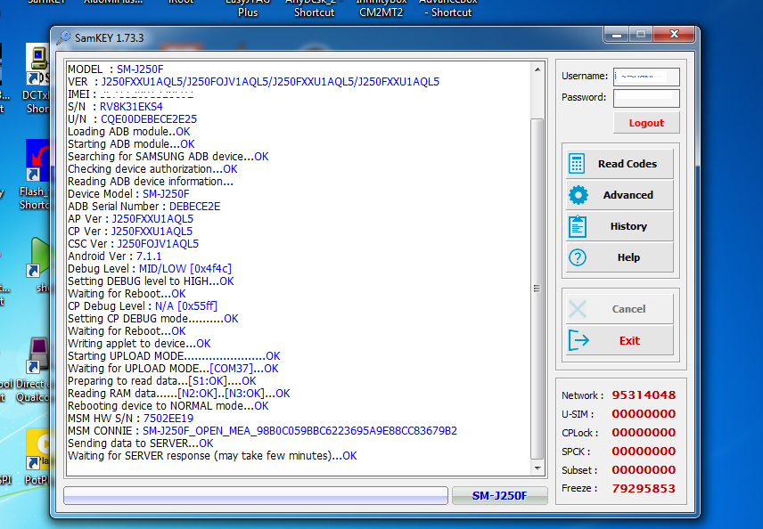Click the Read Codes button label
The width and height of the screenshot is (763, 529).
(628, 164)
